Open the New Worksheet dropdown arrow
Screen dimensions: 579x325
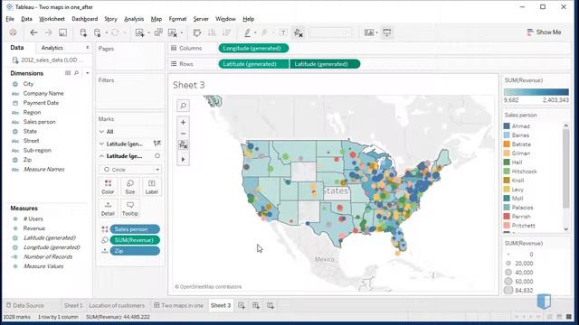click(148, 32)
